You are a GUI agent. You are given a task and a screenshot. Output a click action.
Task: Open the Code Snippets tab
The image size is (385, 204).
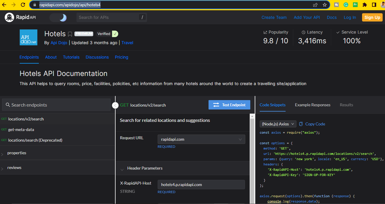[x=273, y=105]
